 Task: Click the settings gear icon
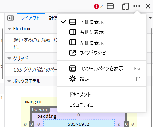click(x=73, y=79)
